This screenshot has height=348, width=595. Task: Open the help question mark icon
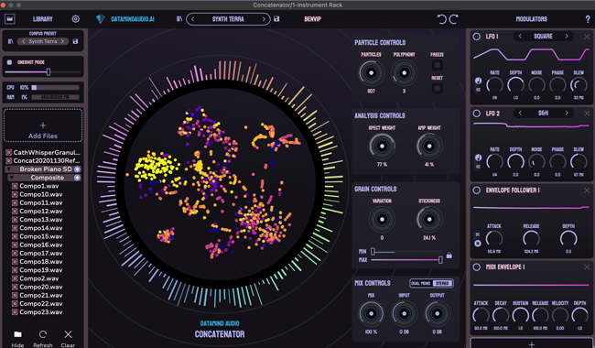(x=588, y=19)
